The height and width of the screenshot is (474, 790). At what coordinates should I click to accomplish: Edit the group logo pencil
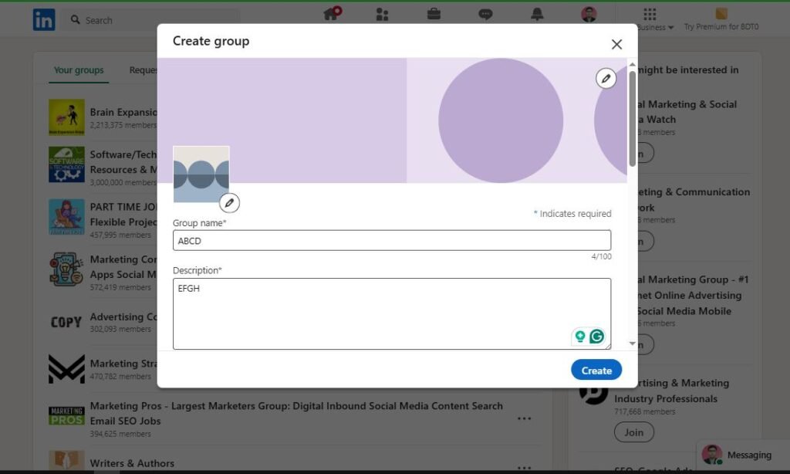click(229, 203)
